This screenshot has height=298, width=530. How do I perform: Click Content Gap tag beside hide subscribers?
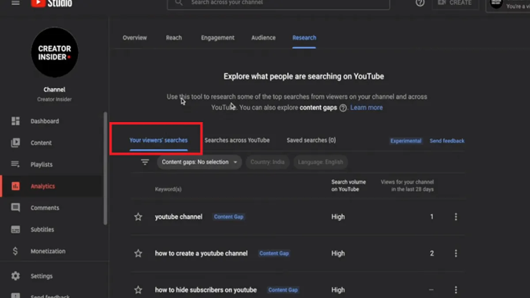click(283, 290)
